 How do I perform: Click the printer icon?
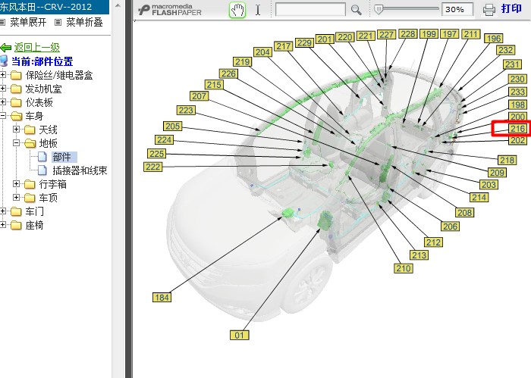pos(489,9)
